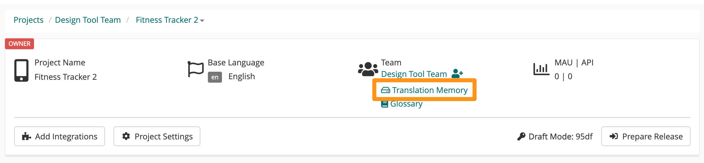Open the Projects breadcrumb link
The image size is (704, 163).
29,20
